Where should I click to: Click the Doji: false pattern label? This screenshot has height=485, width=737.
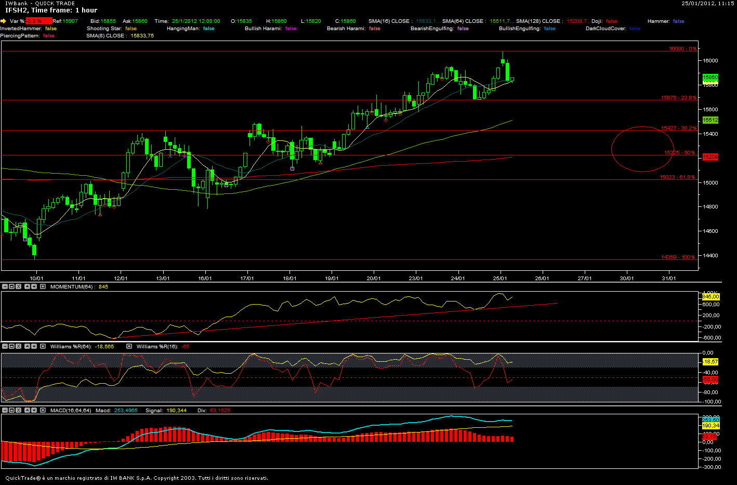(x=604, y=21)
